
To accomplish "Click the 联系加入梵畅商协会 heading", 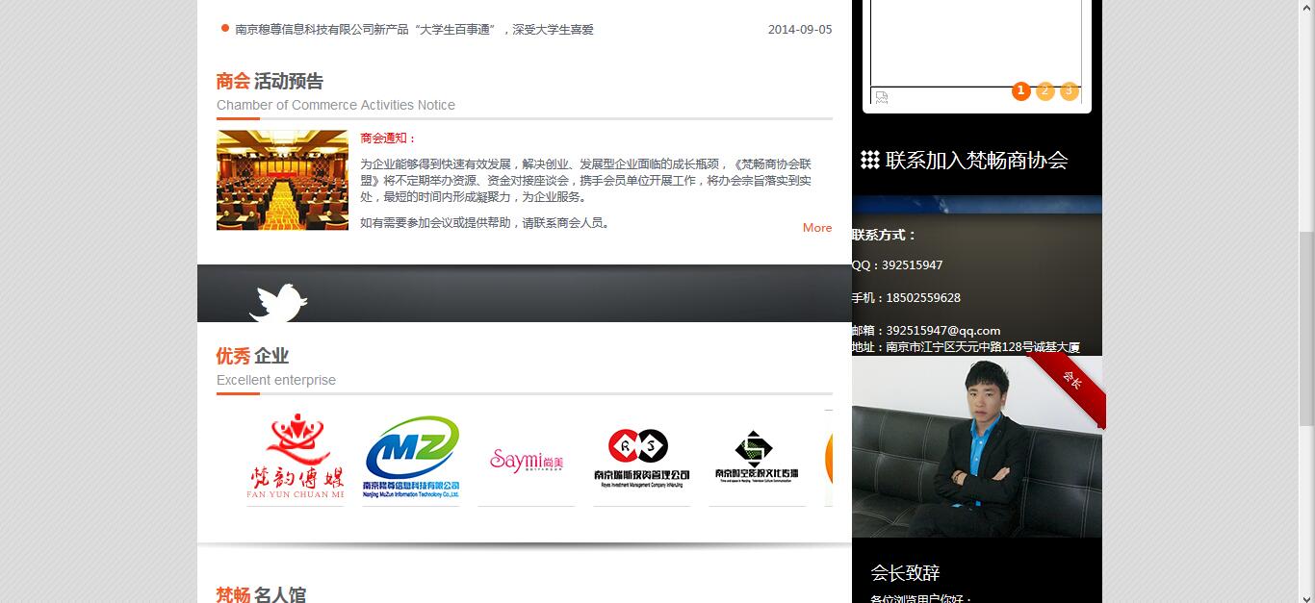I will (x=976, y=160).
